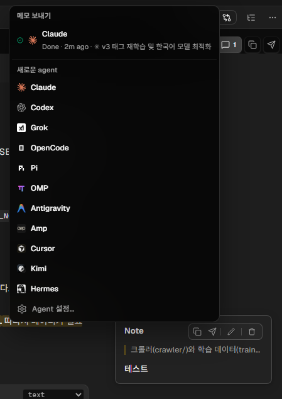Click the copy icon in top toolbar
Viewport: 282px width, 399px height.
252,45
